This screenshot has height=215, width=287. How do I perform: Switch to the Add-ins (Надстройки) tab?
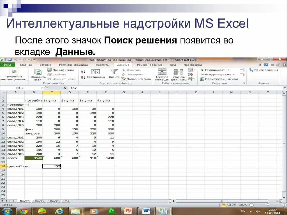(193, 65)
